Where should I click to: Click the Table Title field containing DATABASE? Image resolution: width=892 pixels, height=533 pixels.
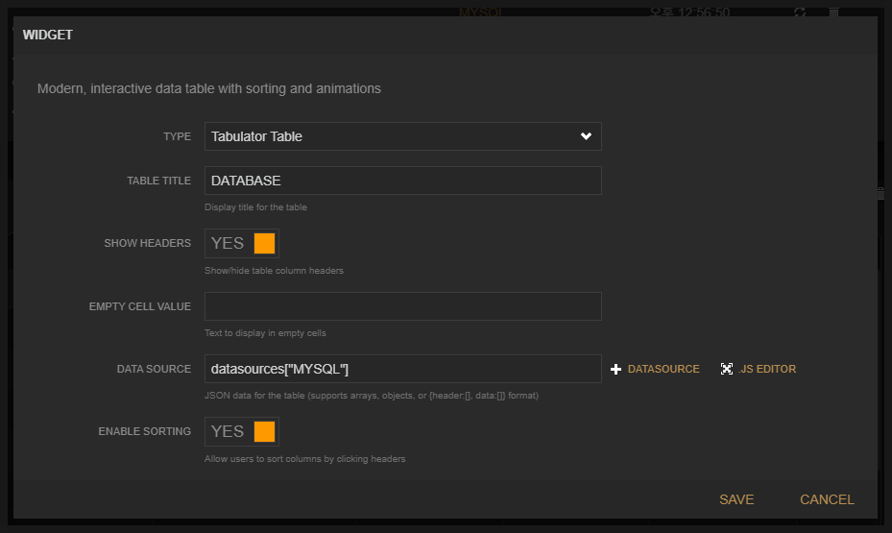click(x=402, y=181)
